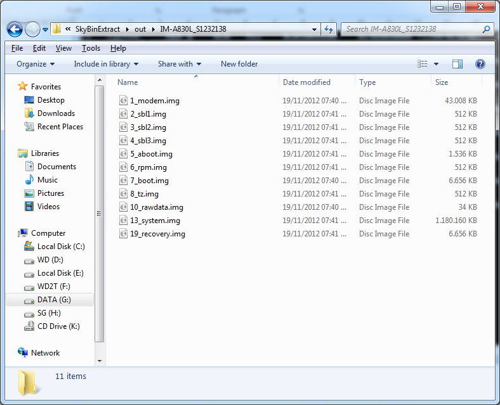
Task: Toggle the preview pane icon
Action: [457, 64]
